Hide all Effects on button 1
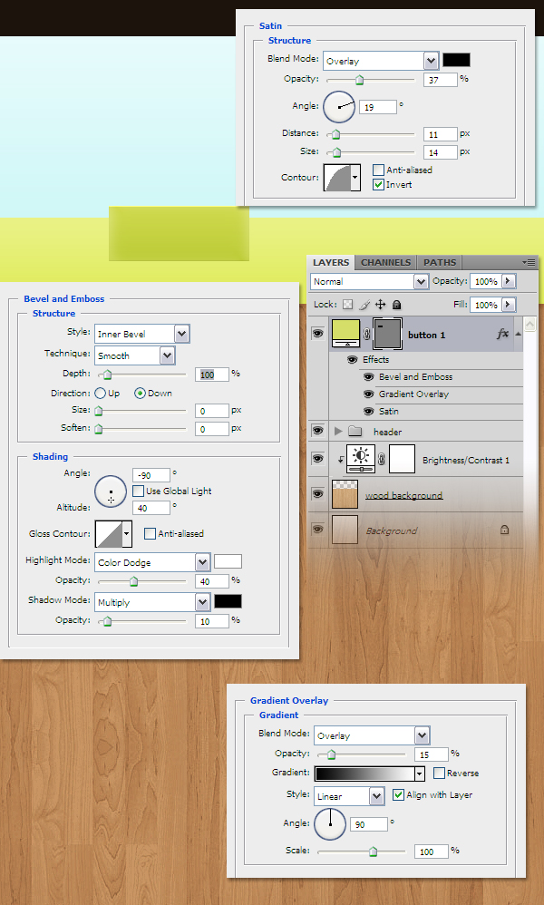Viewport: 544px width, 905px height. pos(352,360)
